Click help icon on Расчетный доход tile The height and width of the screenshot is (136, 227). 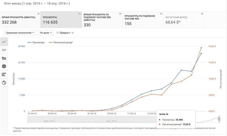tap(202, 14)
